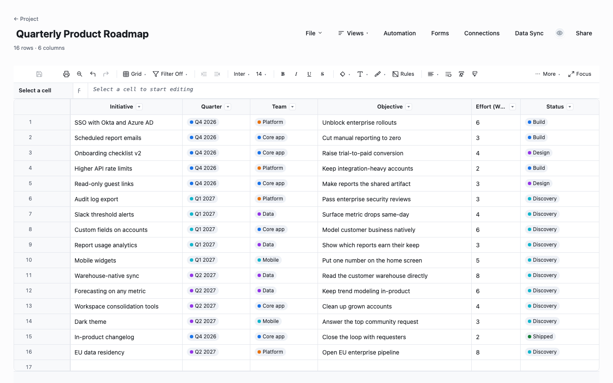Open the Initiative column dropdown
Viewport: 613px width, 383px height.
tap(139, 107)
